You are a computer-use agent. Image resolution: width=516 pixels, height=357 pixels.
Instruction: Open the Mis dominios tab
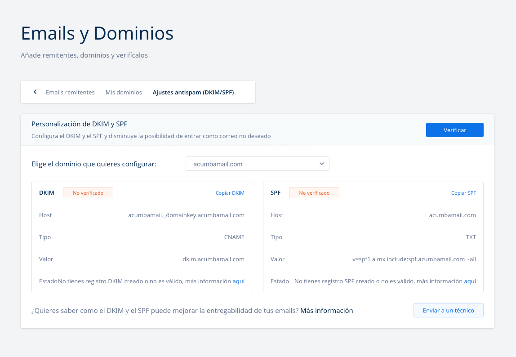click(124, 92)
